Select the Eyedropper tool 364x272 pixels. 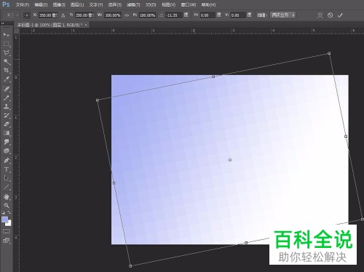7,79
